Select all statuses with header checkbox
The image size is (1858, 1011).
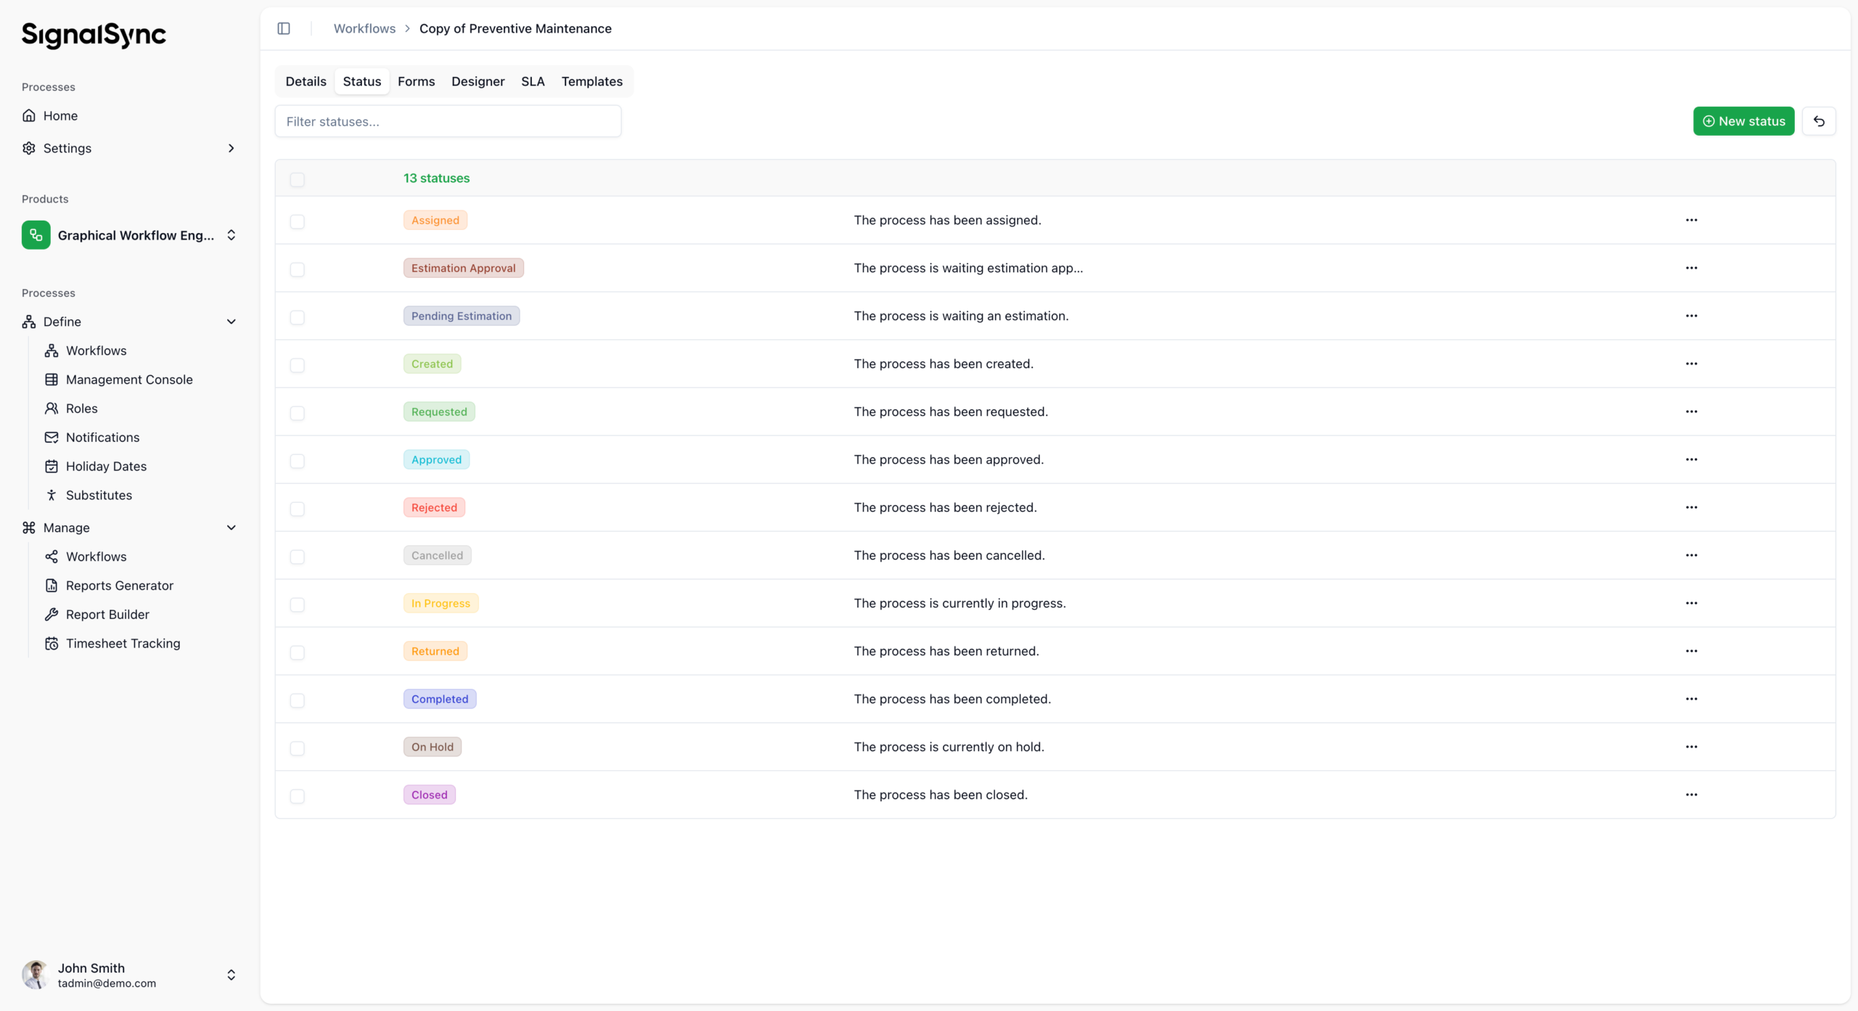click(x=298, y=179)
